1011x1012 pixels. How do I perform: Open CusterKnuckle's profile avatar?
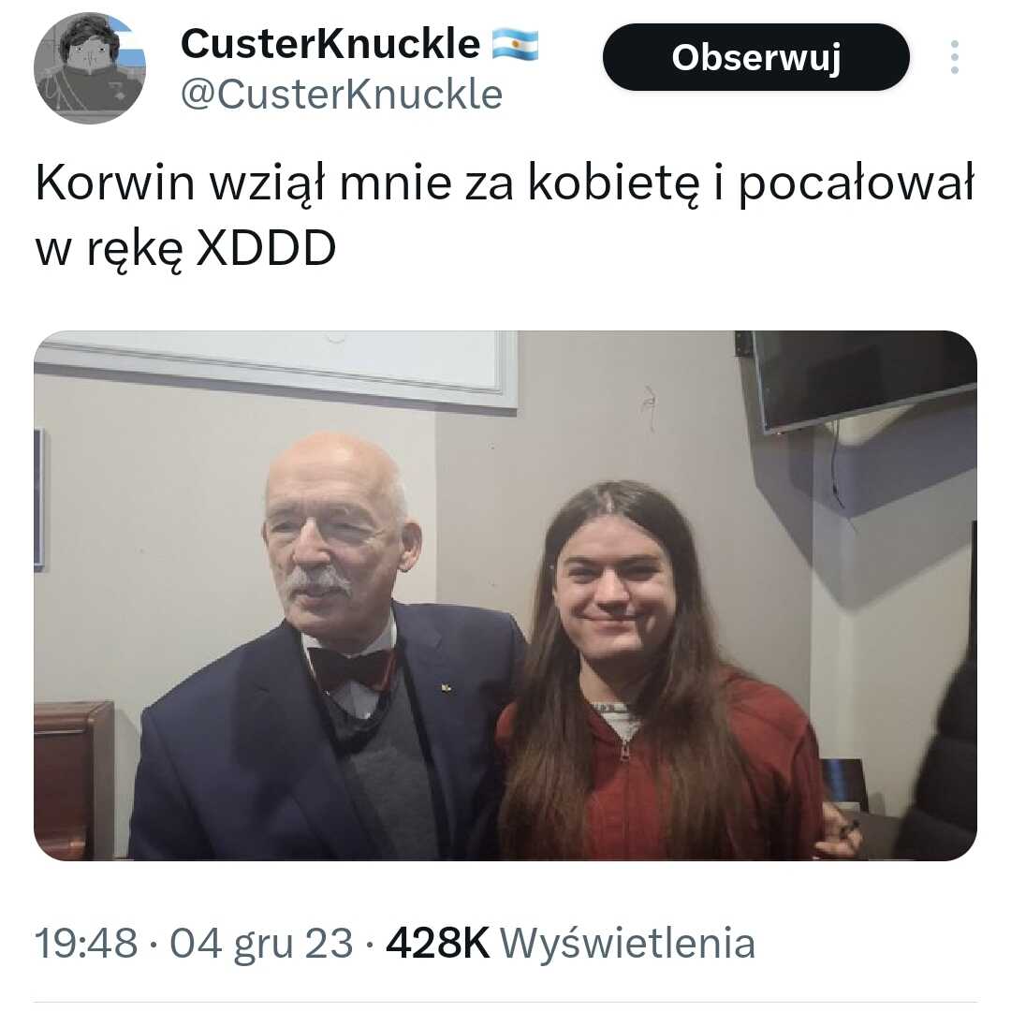(90, 67)
